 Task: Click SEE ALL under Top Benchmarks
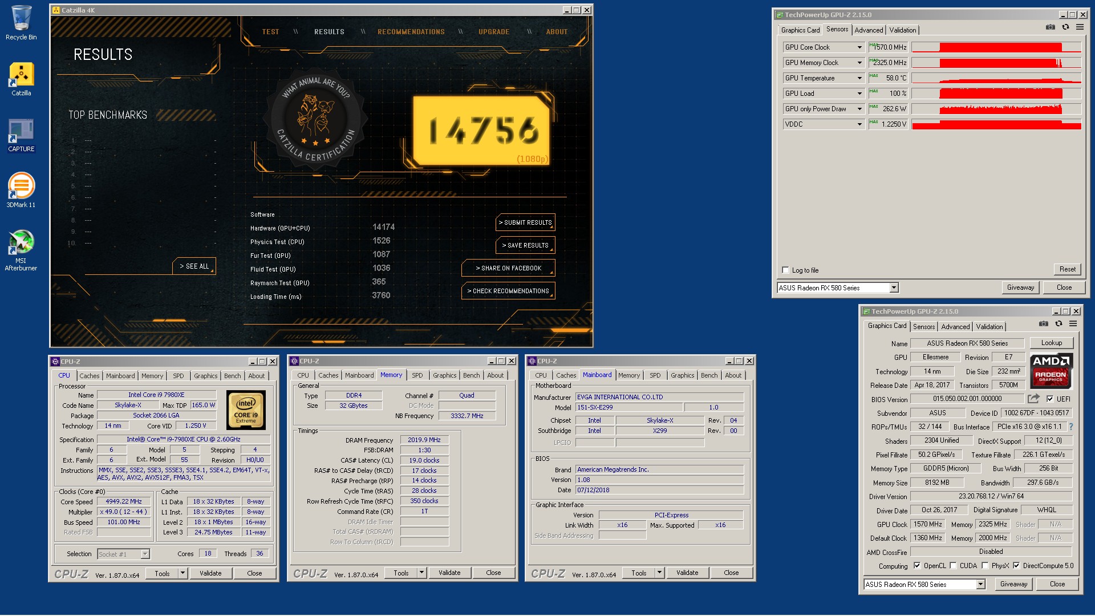coord(194,266)
